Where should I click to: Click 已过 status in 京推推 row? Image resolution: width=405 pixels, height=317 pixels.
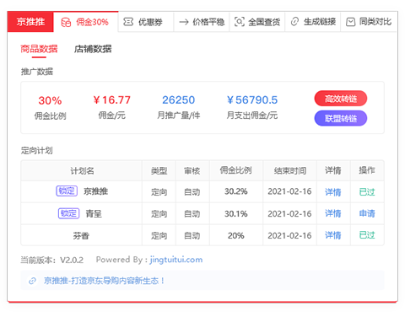367,192
